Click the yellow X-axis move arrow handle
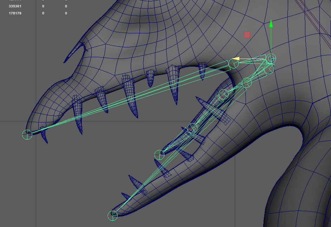 [x=236, y=59]
